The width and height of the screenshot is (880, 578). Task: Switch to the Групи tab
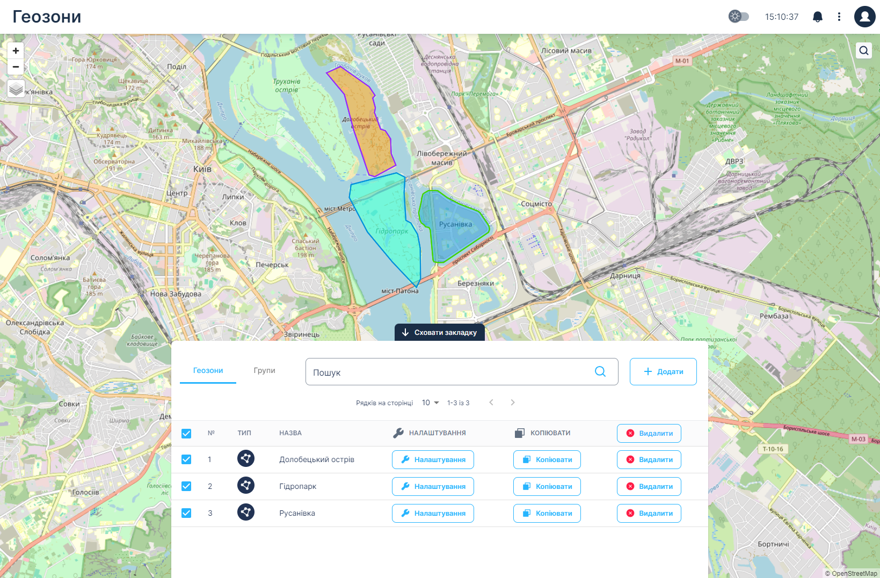pyautogui.click(x=264, y=370)
